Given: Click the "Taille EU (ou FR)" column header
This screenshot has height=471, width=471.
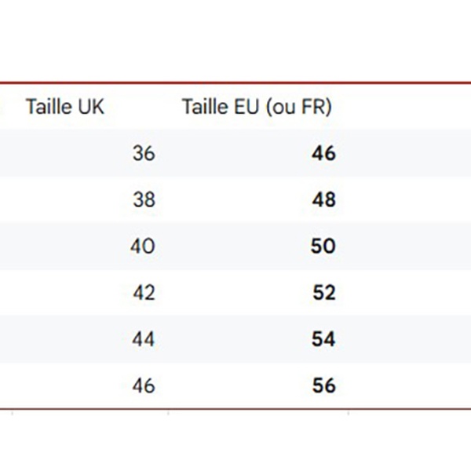Looking at the screenshot, I should pos(257,107).
